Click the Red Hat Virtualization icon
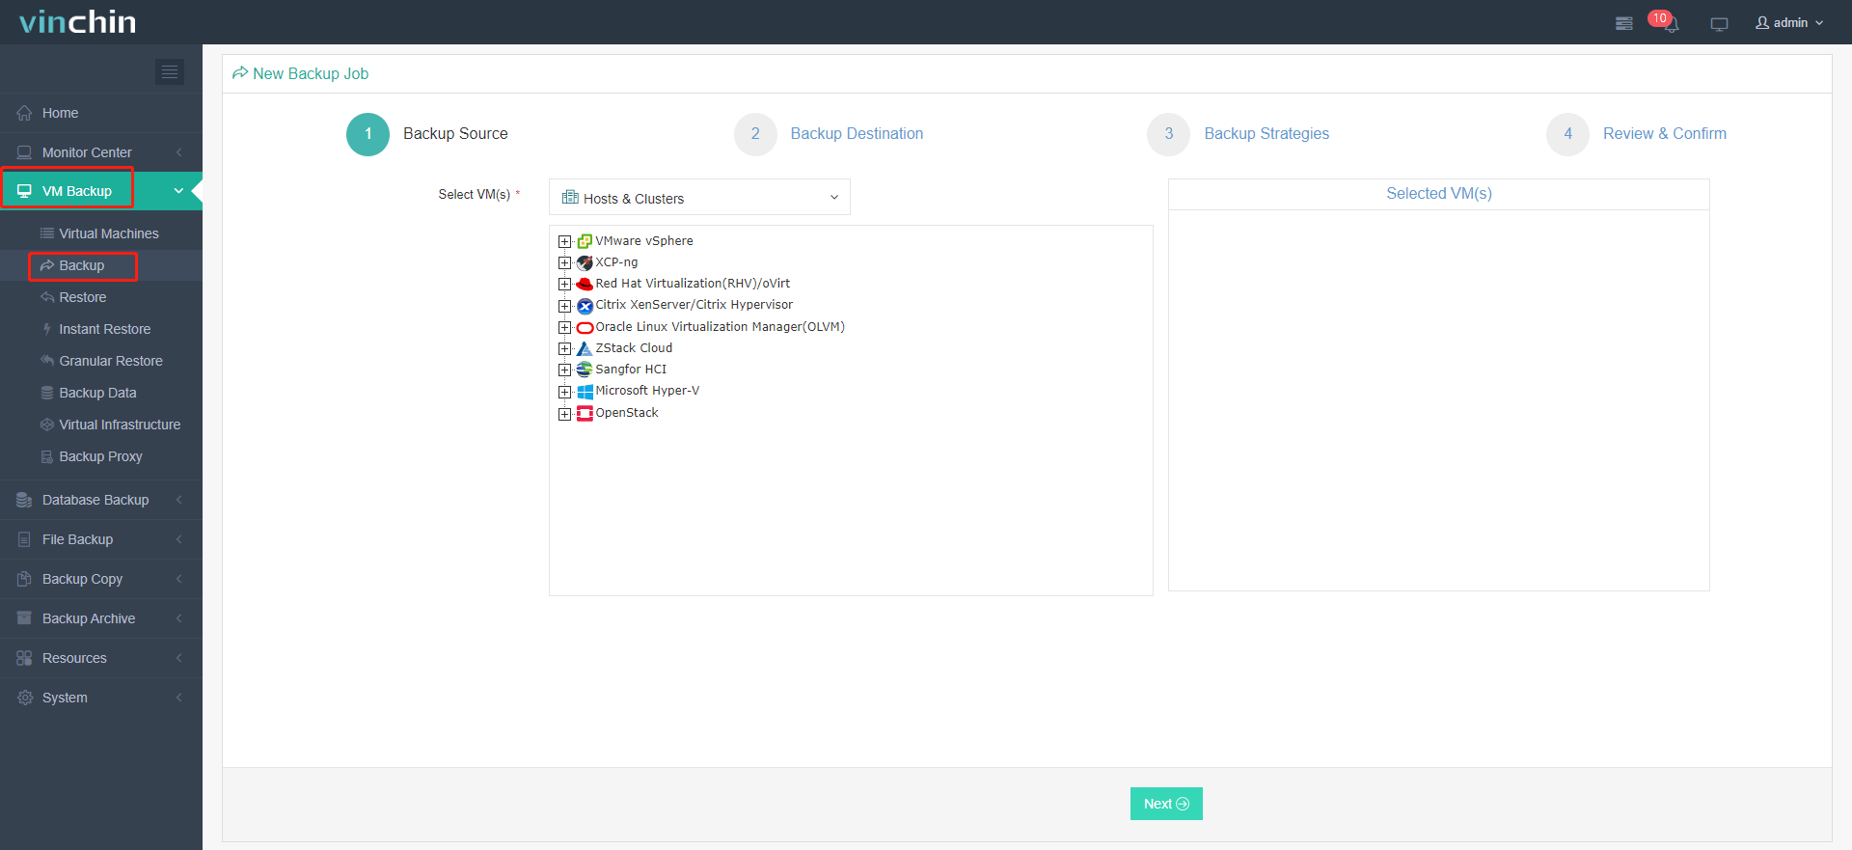 pyautogui.click(x=585, y=284)
